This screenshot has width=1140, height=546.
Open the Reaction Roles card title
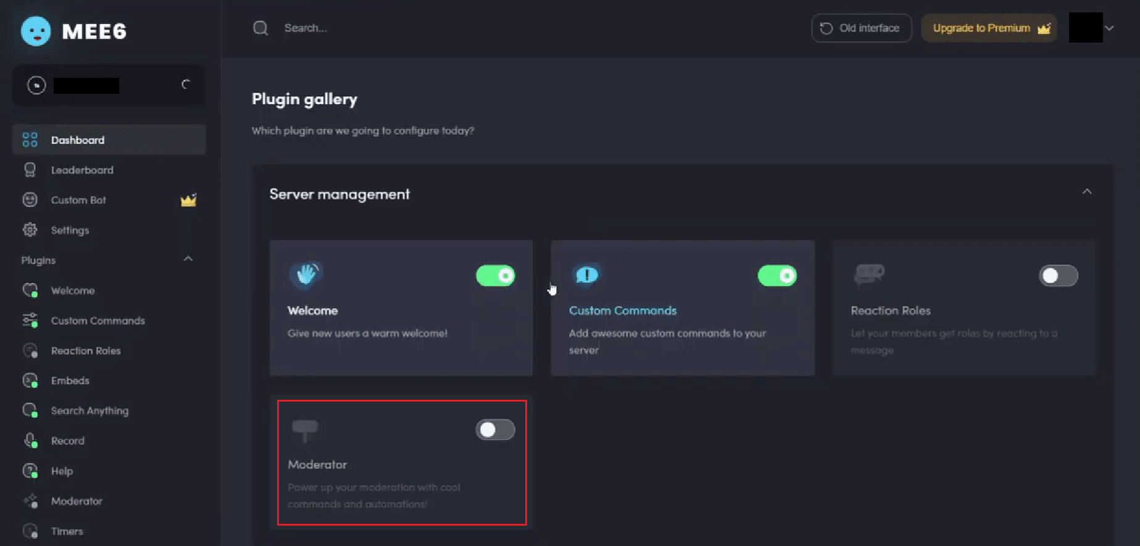point(891,310)
